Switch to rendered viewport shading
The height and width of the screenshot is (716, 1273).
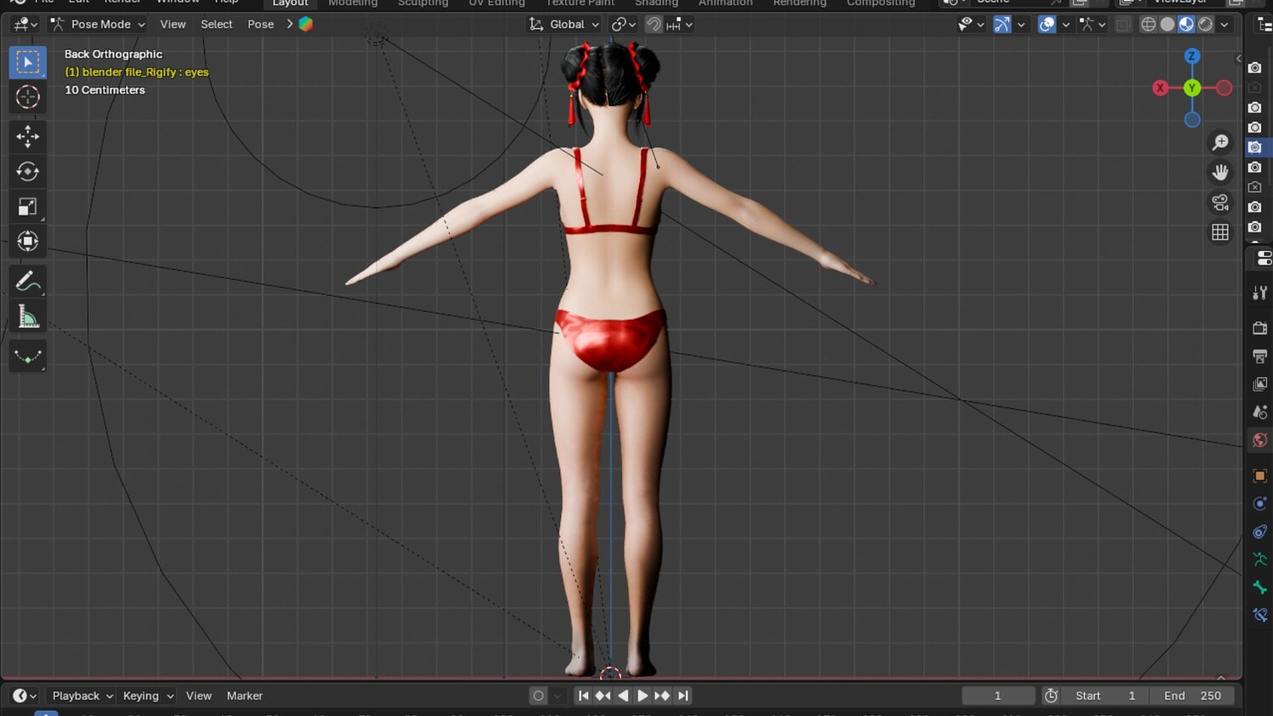pos(1205,25)
